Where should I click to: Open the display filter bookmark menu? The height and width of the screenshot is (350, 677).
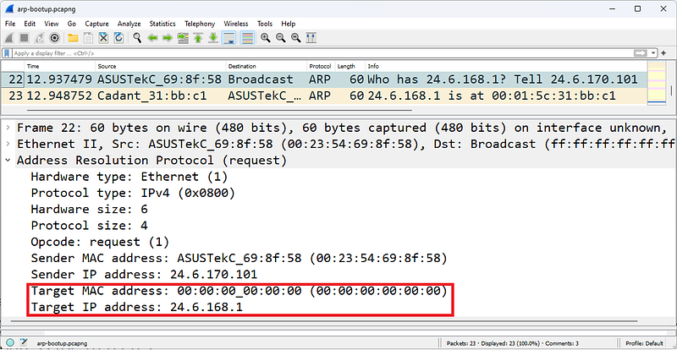[7, 53]
